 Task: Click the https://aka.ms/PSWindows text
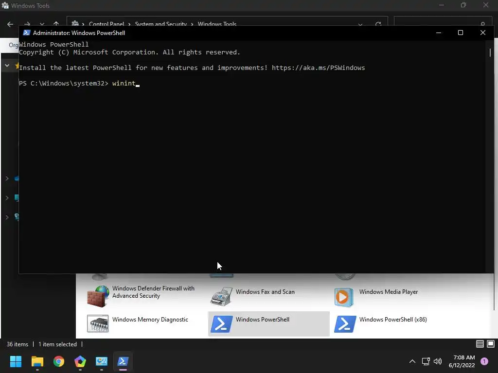pyautogui.click(x=318, y=68)
